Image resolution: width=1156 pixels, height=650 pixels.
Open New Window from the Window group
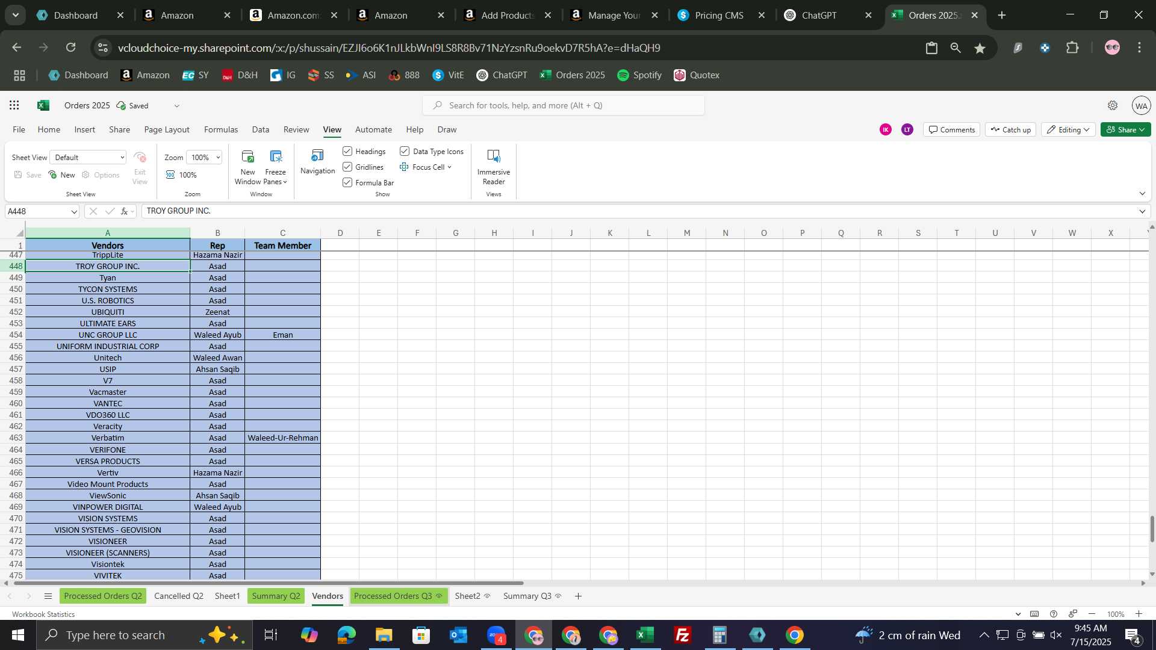247,167
